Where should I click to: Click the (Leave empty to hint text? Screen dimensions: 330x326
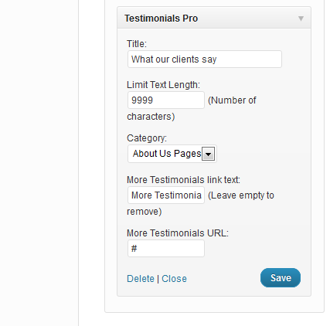tap(241, 195)
